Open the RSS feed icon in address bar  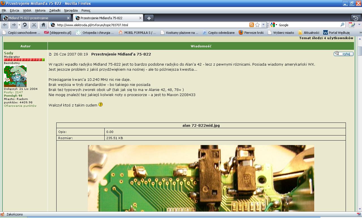pos(251,25)
